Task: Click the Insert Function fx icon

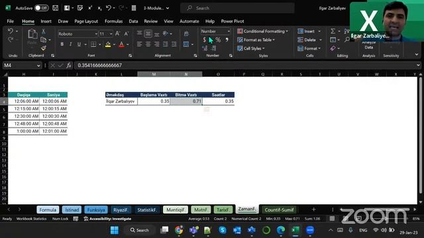Action: 69,65
